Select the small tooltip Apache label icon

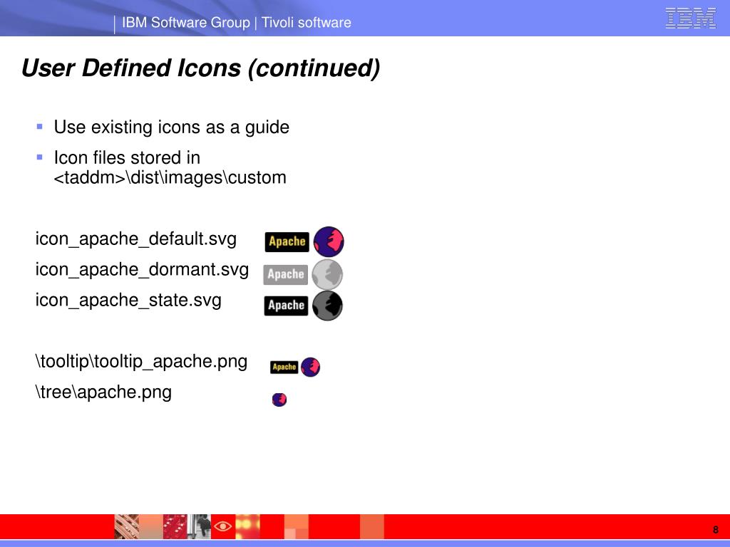[x=284, y=367]
